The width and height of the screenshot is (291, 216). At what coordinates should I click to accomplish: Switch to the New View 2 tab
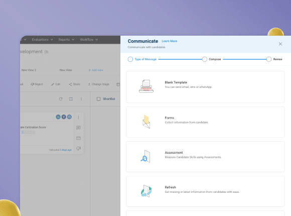[x=29, y=70]
